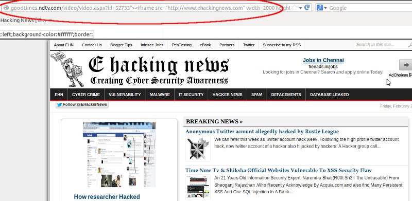Open Time Now Tv XSS flaw article
Image resolution: width=412 pixels, height=201 pixels.
coord(278,170)
